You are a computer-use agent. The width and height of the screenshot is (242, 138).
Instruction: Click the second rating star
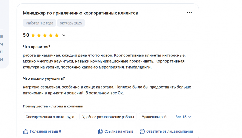[x=39, y=35]
